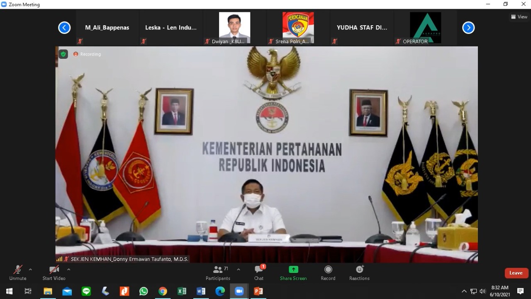531x299 pixels.
Task: Expand video options arrow beside Start Video
Action: (69, 269)
